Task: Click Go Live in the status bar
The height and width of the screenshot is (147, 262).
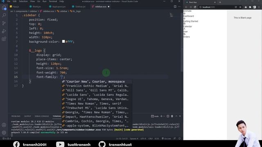Action: click(166, 138)
